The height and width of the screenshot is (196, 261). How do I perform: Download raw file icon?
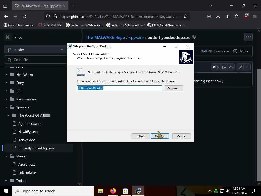[231, 67]
